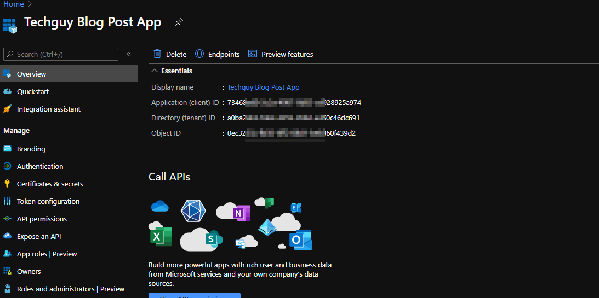Collapse the Essentials section chevron
Image resolution: width=599 pixels, height=298 pixels.
(x=155, y=71)
